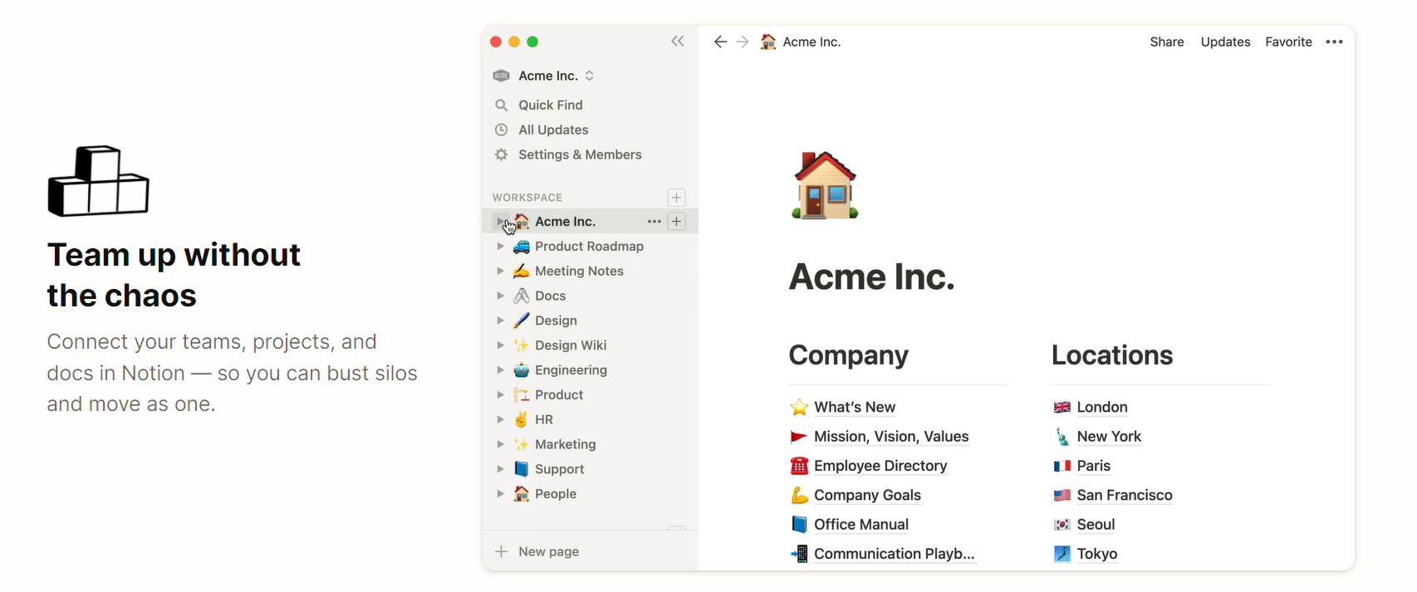Expand the Product Roadmap tree item
Screen dimensions: 1417x592
[x=500, y=247]
